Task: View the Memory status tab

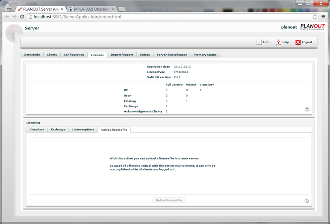Action: tap(206, 55)
